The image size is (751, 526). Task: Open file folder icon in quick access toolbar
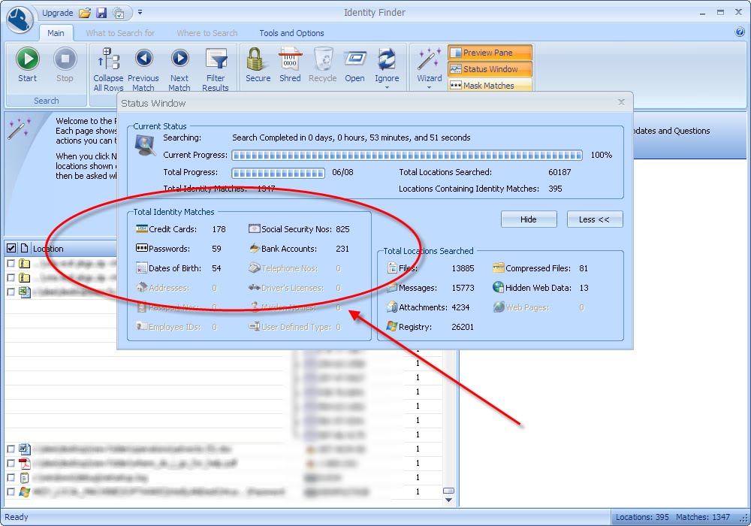click(85, 13)
